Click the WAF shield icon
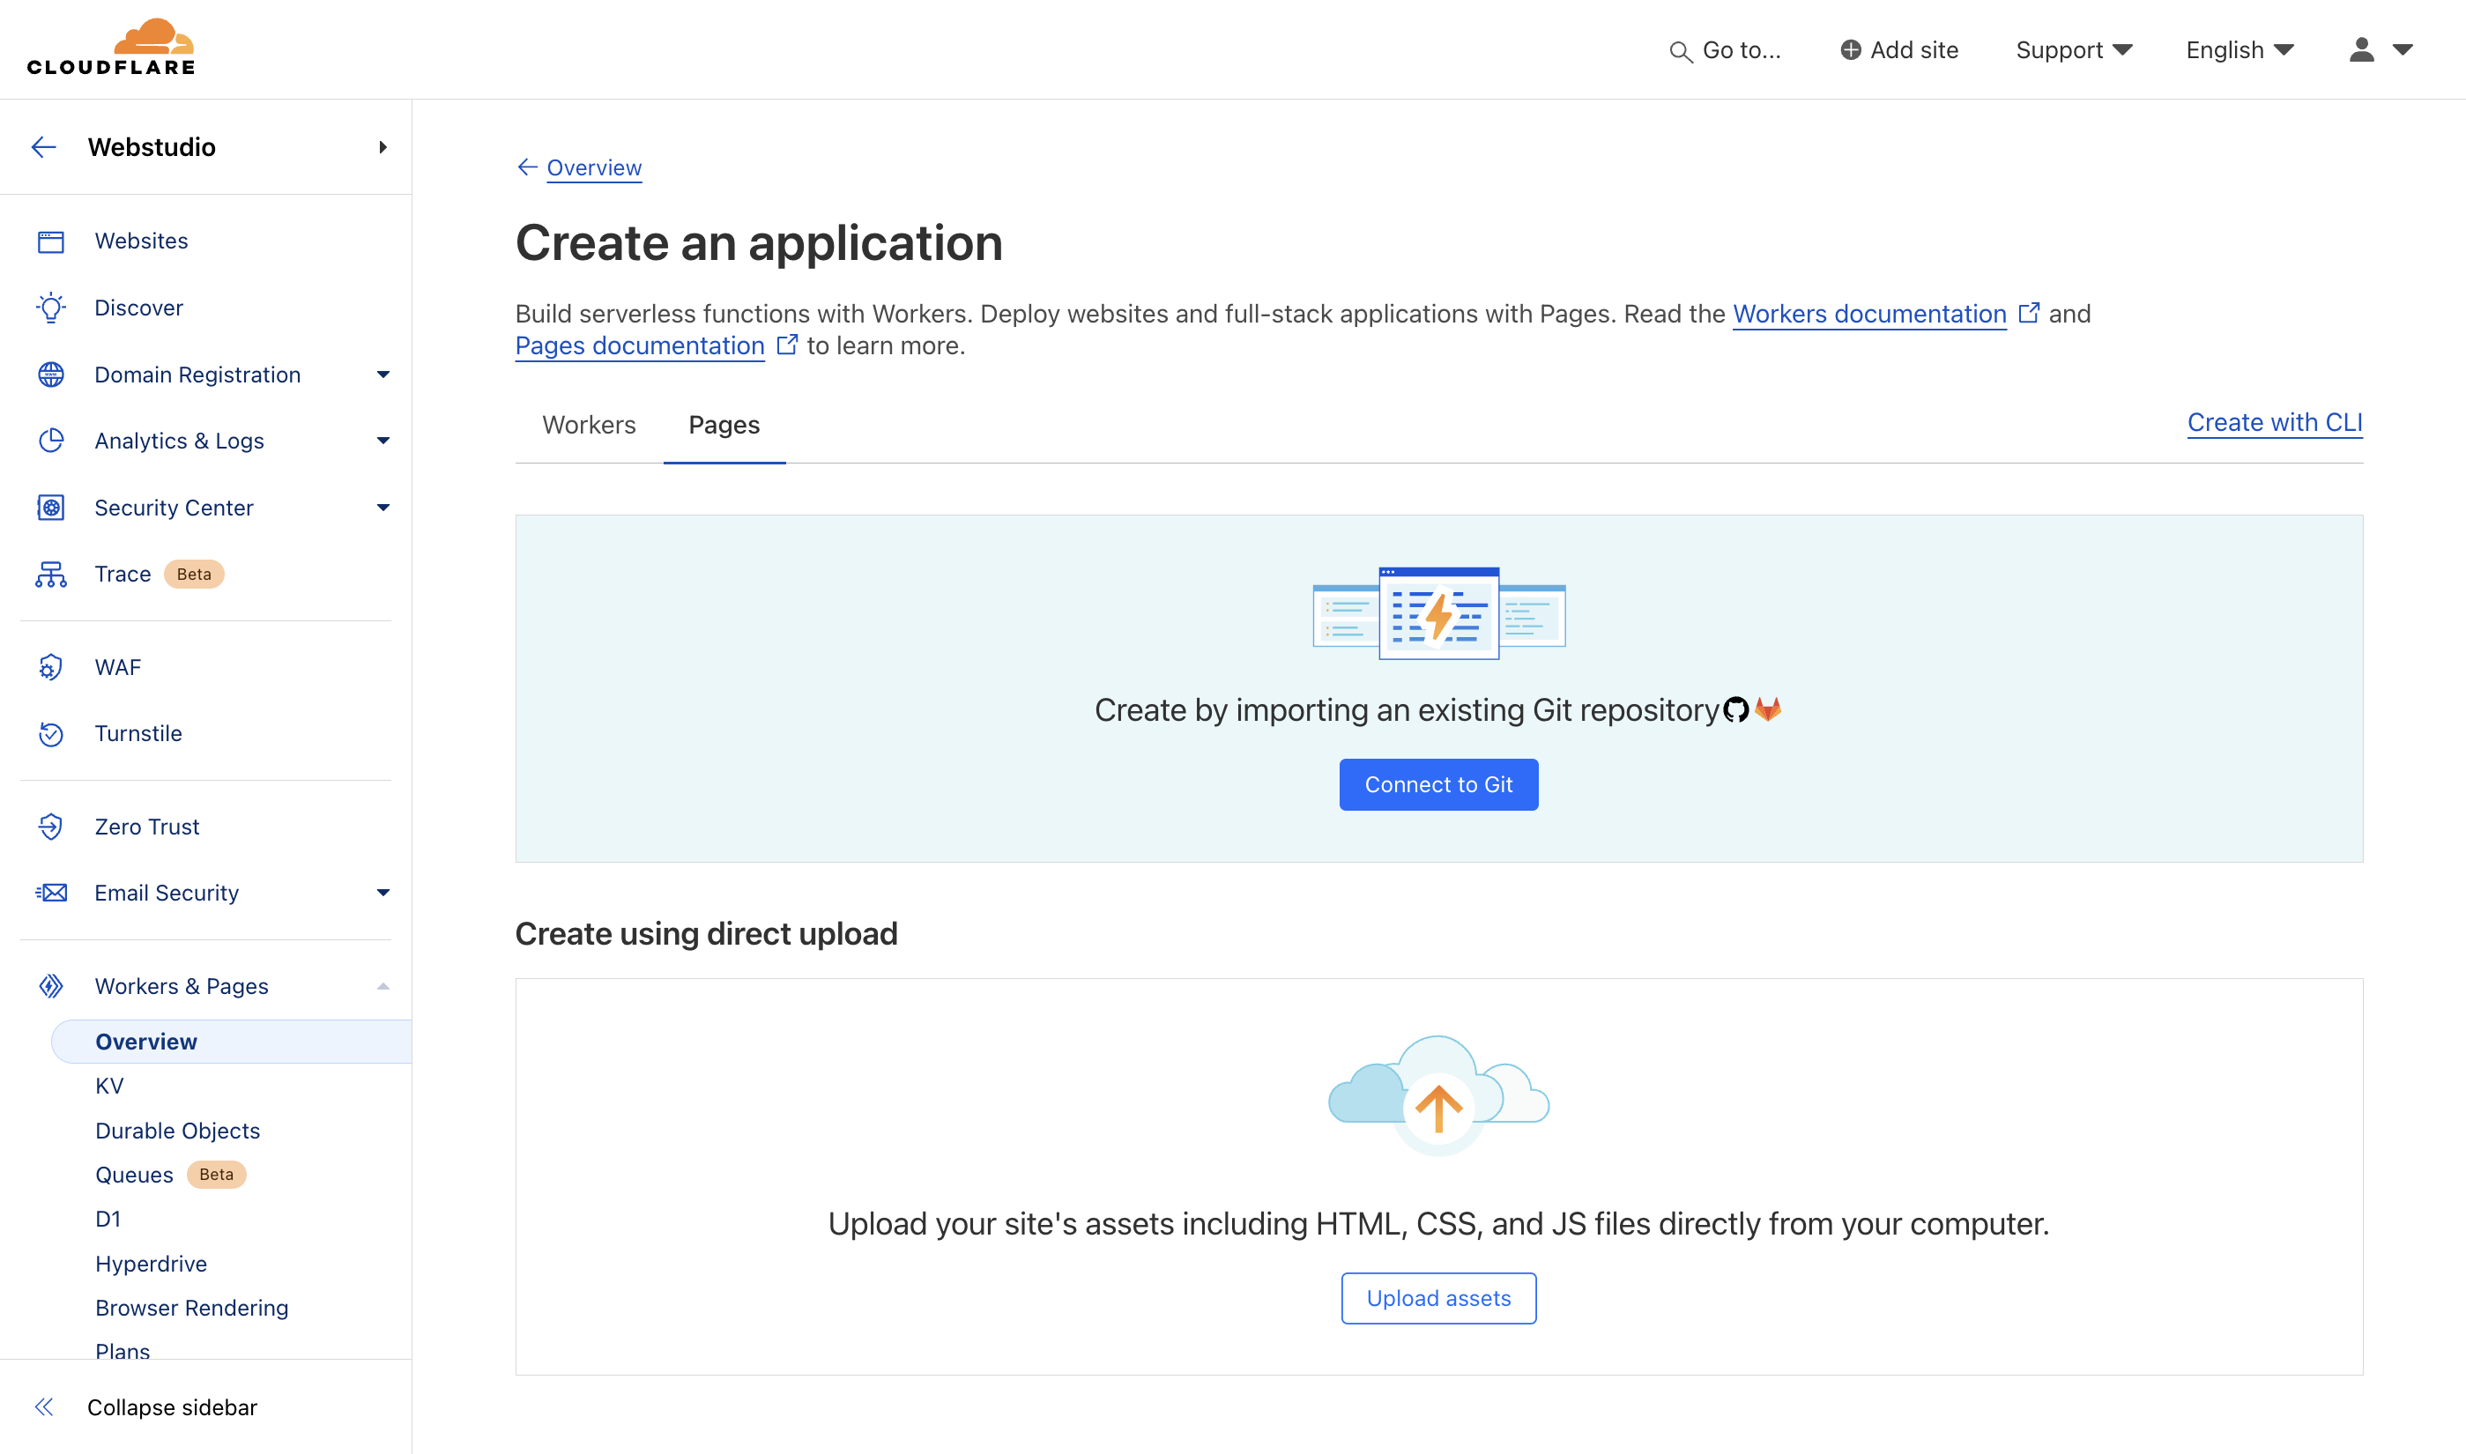 click(x=51, y=667)
